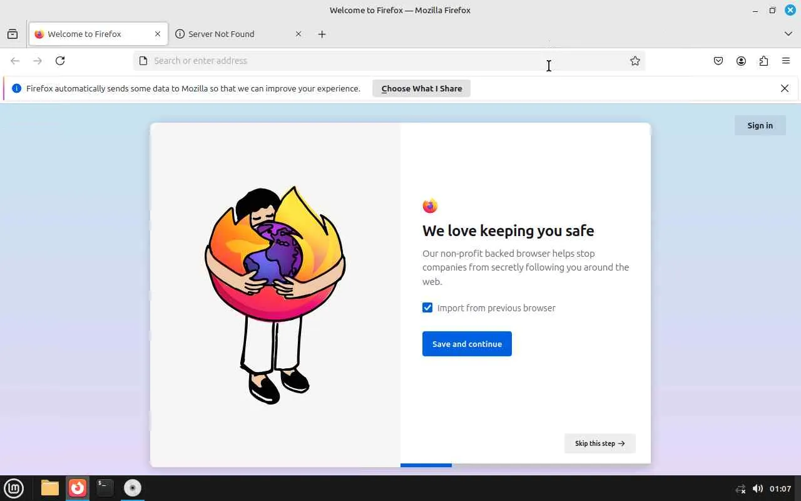Screen dimensions: 801x501
Task: Click the page icon in the address bar
Action: coord(143,61)
